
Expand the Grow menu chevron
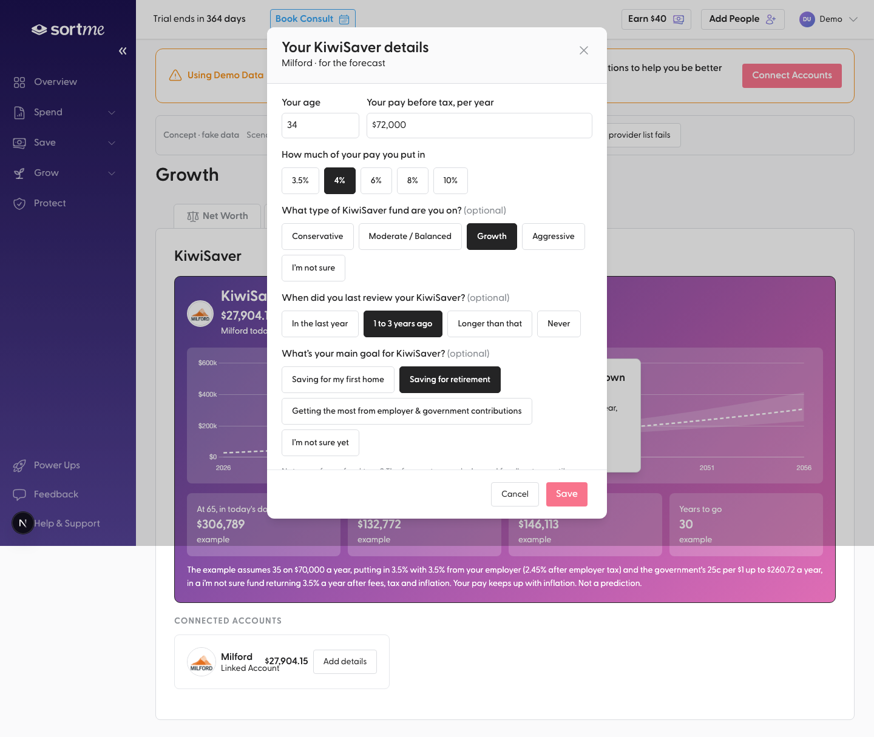pyautogui.click(x=112, y=173)
